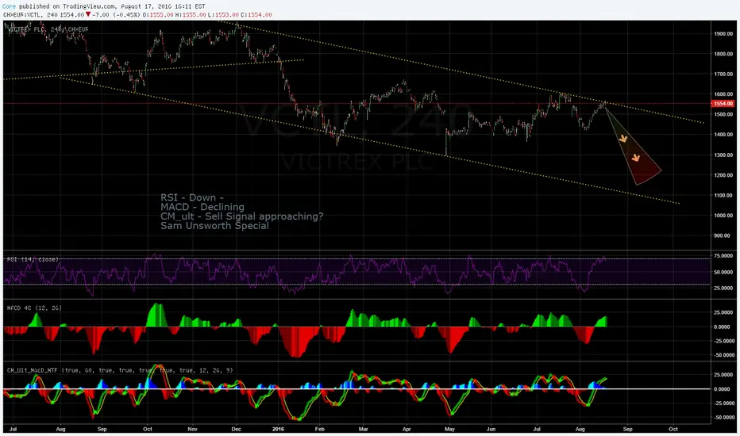Select the 'VICTREX PLC, 240, CHXEUR' chart legend
This screenshot has width=740, height=436.
[48, 29]
